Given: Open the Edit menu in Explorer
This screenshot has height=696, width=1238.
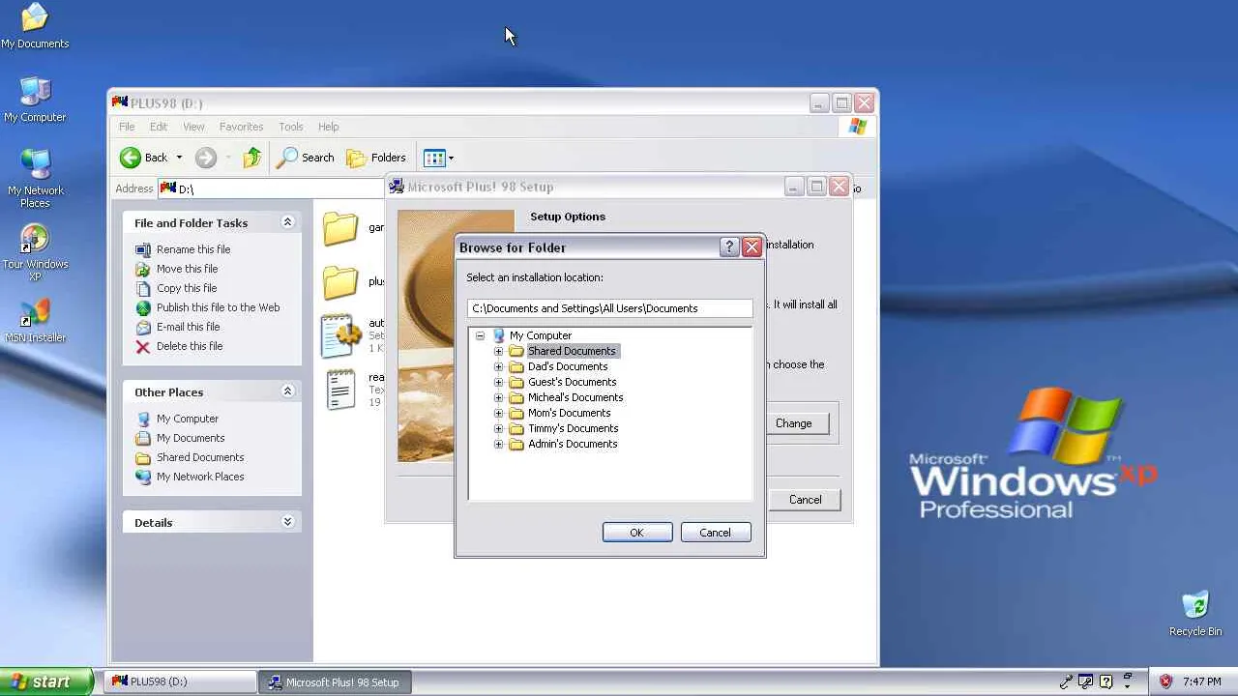Looking at the screenshot, I should point(159,127).
